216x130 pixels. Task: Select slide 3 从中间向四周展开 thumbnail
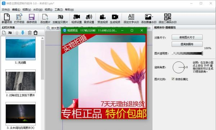(21, 114)
